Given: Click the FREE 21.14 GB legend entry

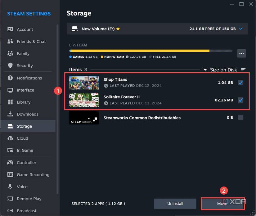Looking at the screenshot, I should point(163,57).
